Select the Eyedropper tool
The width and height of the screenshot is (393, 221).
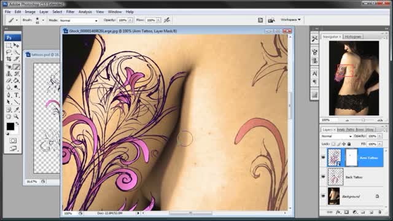coord(17,110)
